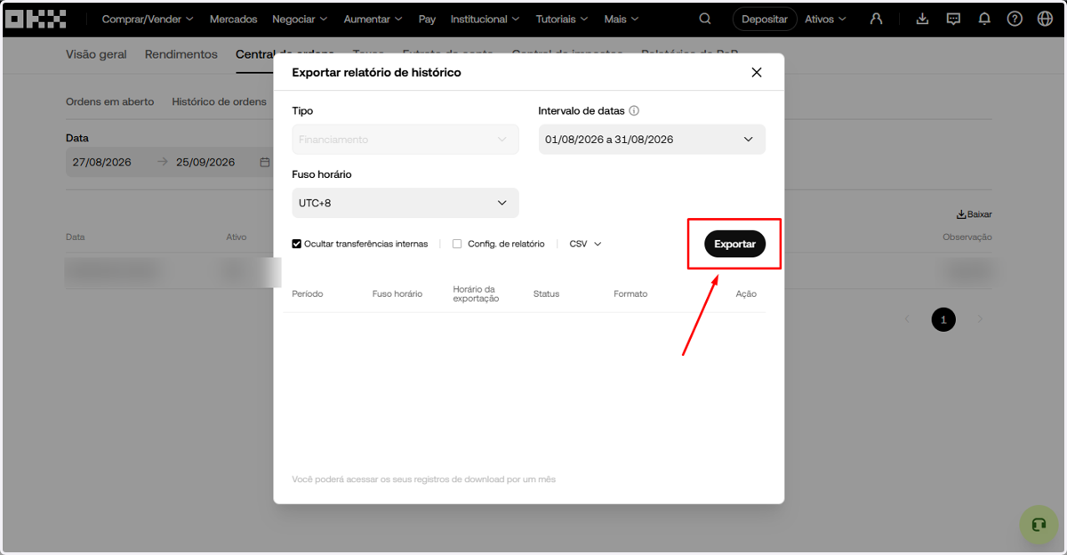Click calendar icon in Data range field
The image size is (1067, 555).
264,163
